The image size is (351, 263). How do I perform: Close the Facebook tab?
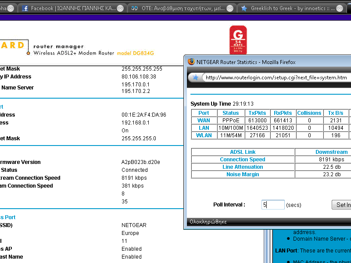[120, 8]
